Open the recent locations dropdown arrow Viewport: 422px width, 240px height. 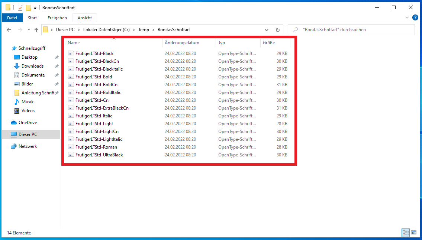[x=28, y=30]
